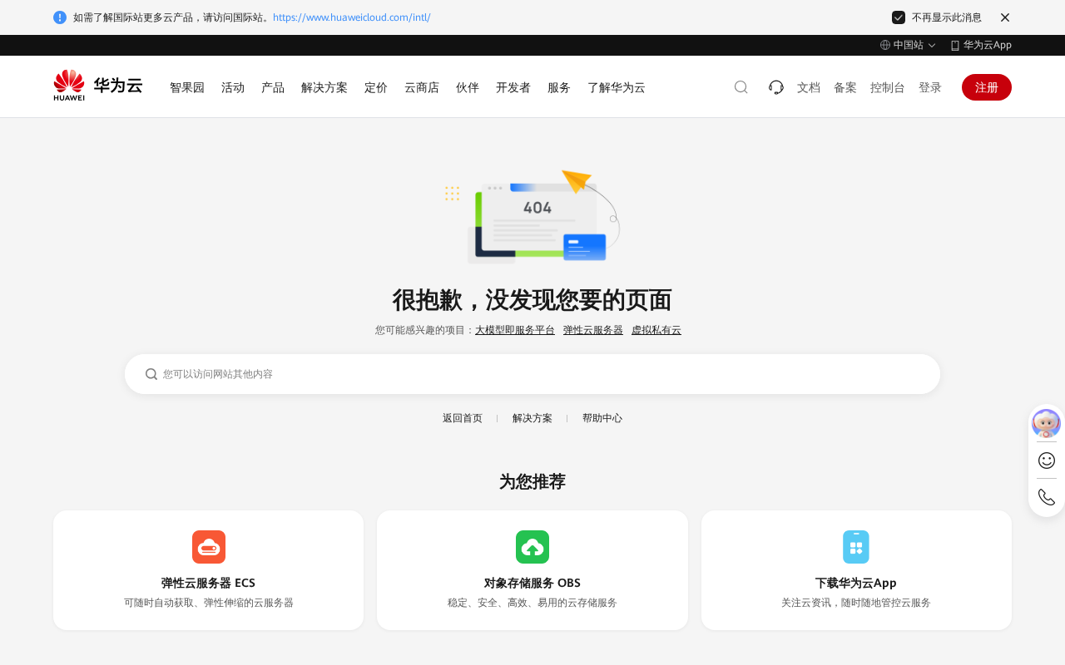Screen dimensions: 1065x665
Task: Open the 对象存储服务 OBS card title
Action: click(532, 583)
